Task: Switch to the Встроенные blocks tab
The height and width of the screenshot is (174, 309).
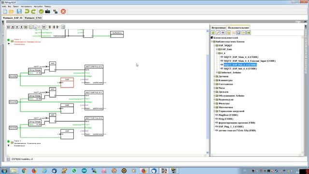Action: (219, 28)
